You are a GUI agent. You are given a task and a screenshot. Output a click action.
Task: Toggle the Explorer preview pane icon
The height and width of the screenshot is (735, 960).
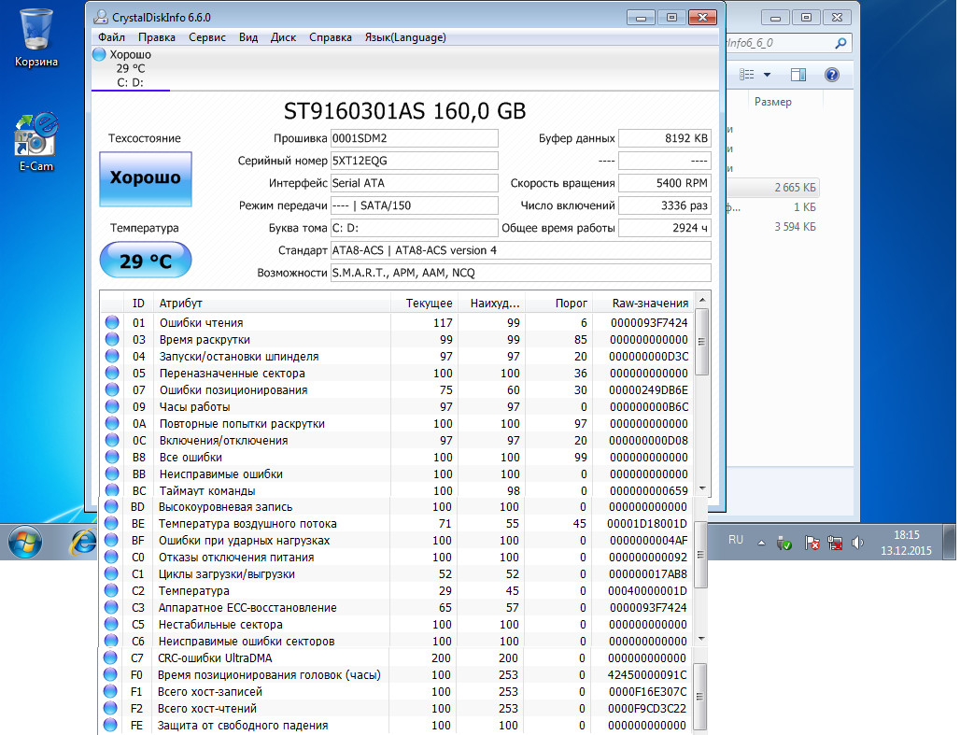coord(798,75)
